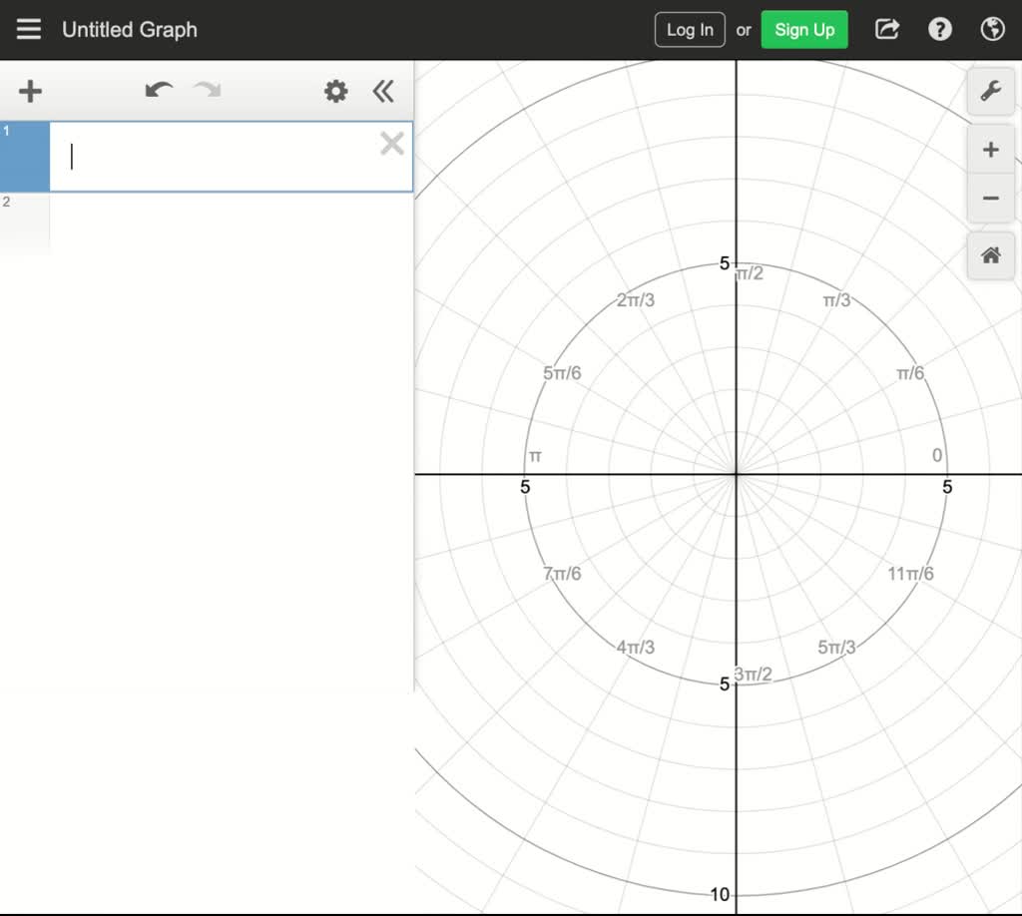
Task: Click the Undo arrow icon
Action: point(158,90)
